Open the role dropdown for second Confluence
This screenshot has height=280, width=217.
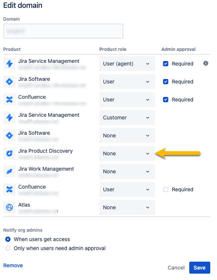tap(127, 189)
